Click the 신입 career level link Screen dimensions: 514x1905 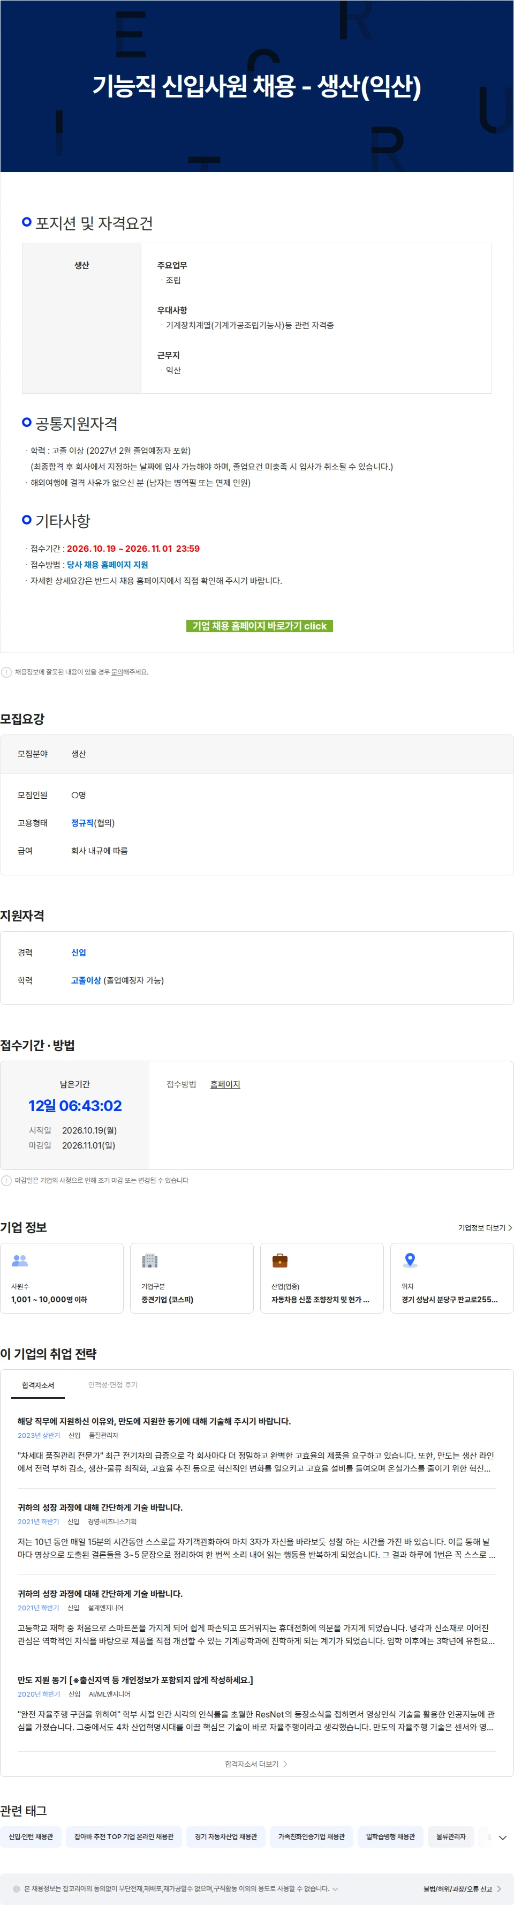pyautogui.click(x=78, y=952)
